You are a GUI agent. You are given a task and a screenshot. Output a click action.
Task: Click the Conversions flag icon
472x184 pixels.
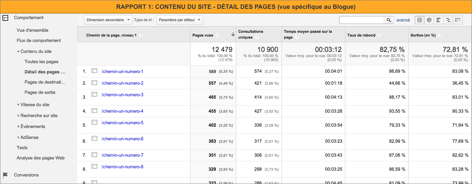[5, 175]
